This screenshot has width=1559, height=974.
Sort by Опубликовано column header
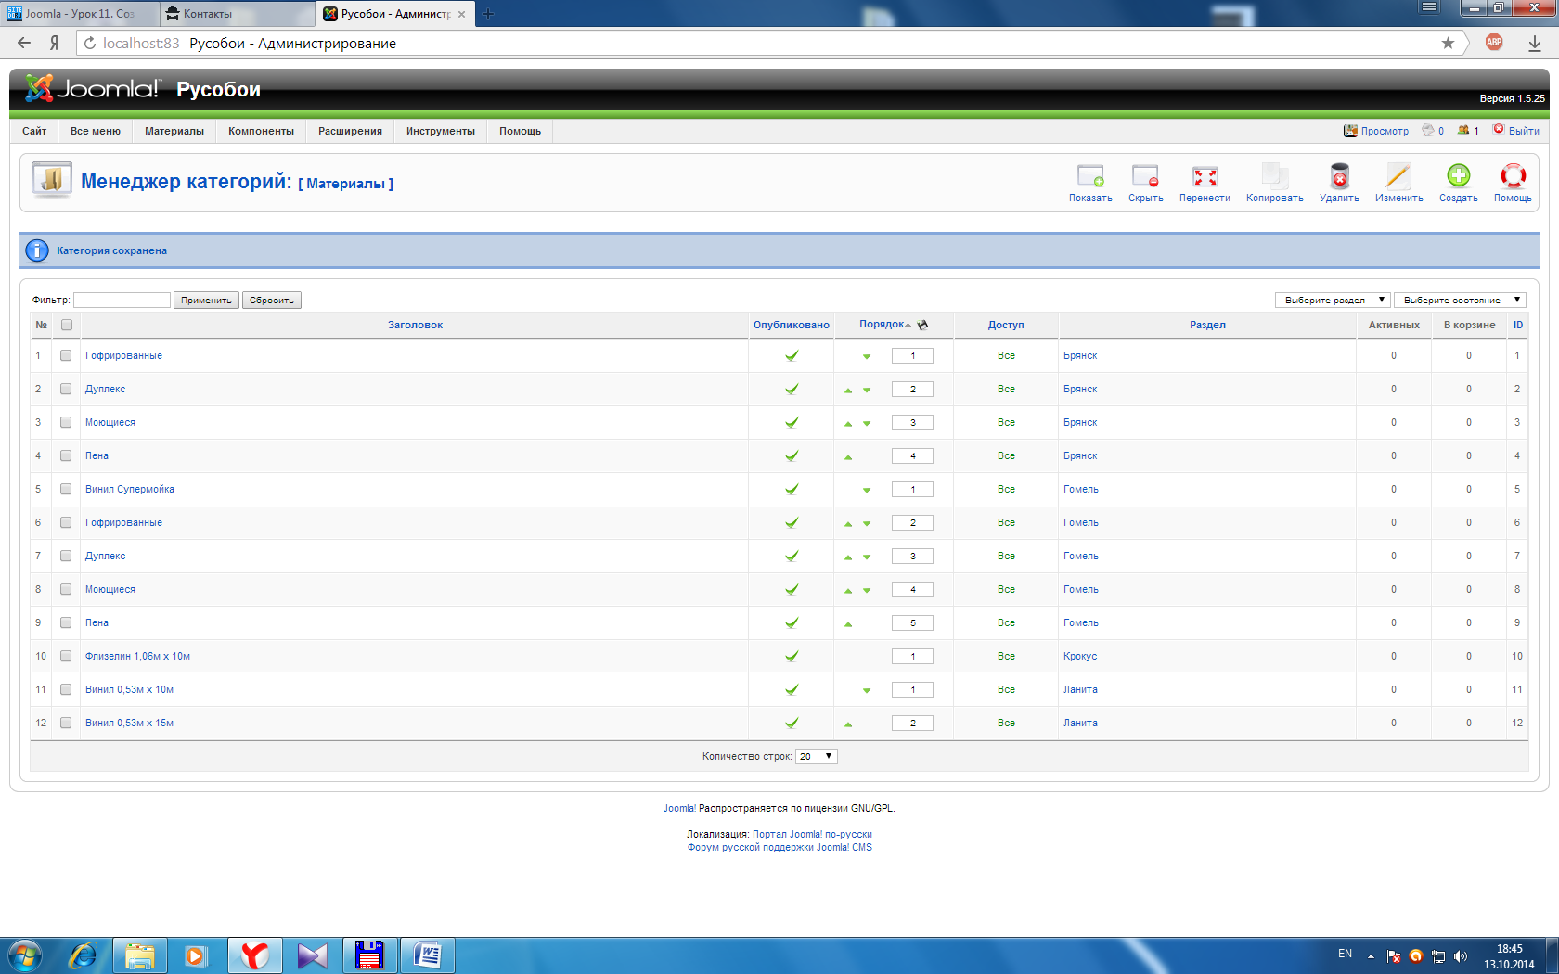[x=792, y=325]
